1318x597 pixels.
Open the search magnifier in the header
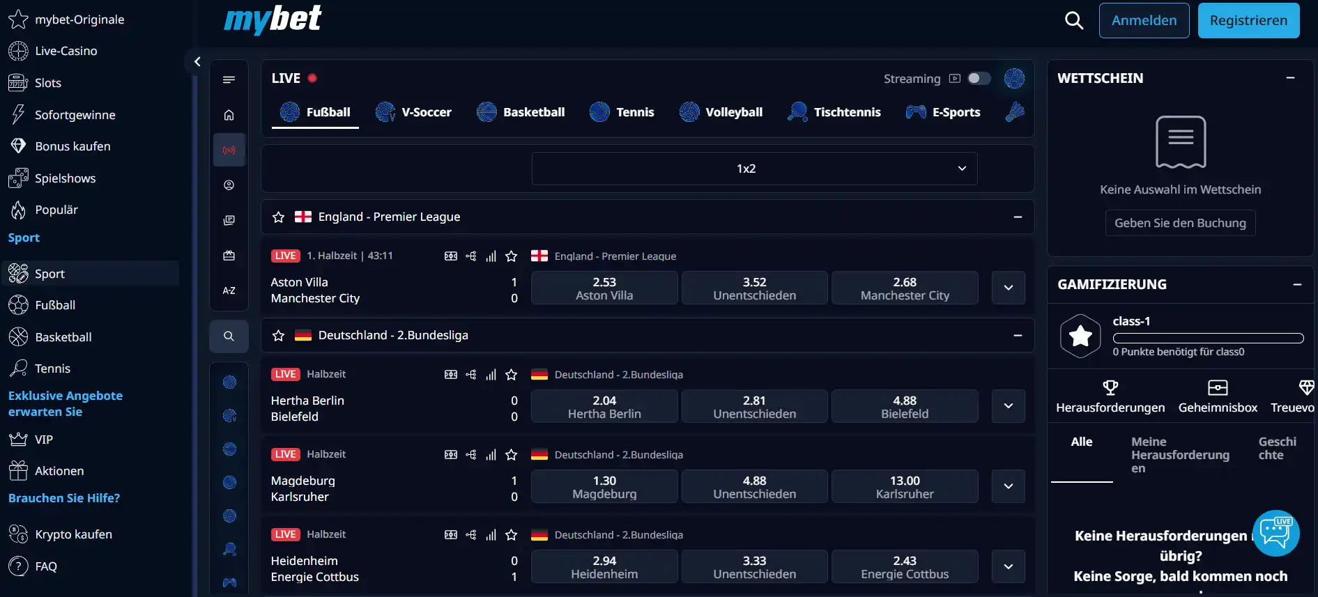(1074, 20)
